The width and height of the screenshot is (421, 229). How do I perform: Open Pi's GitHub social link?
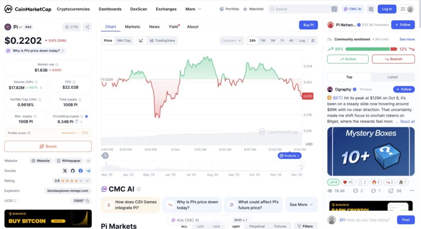(73, 171)
